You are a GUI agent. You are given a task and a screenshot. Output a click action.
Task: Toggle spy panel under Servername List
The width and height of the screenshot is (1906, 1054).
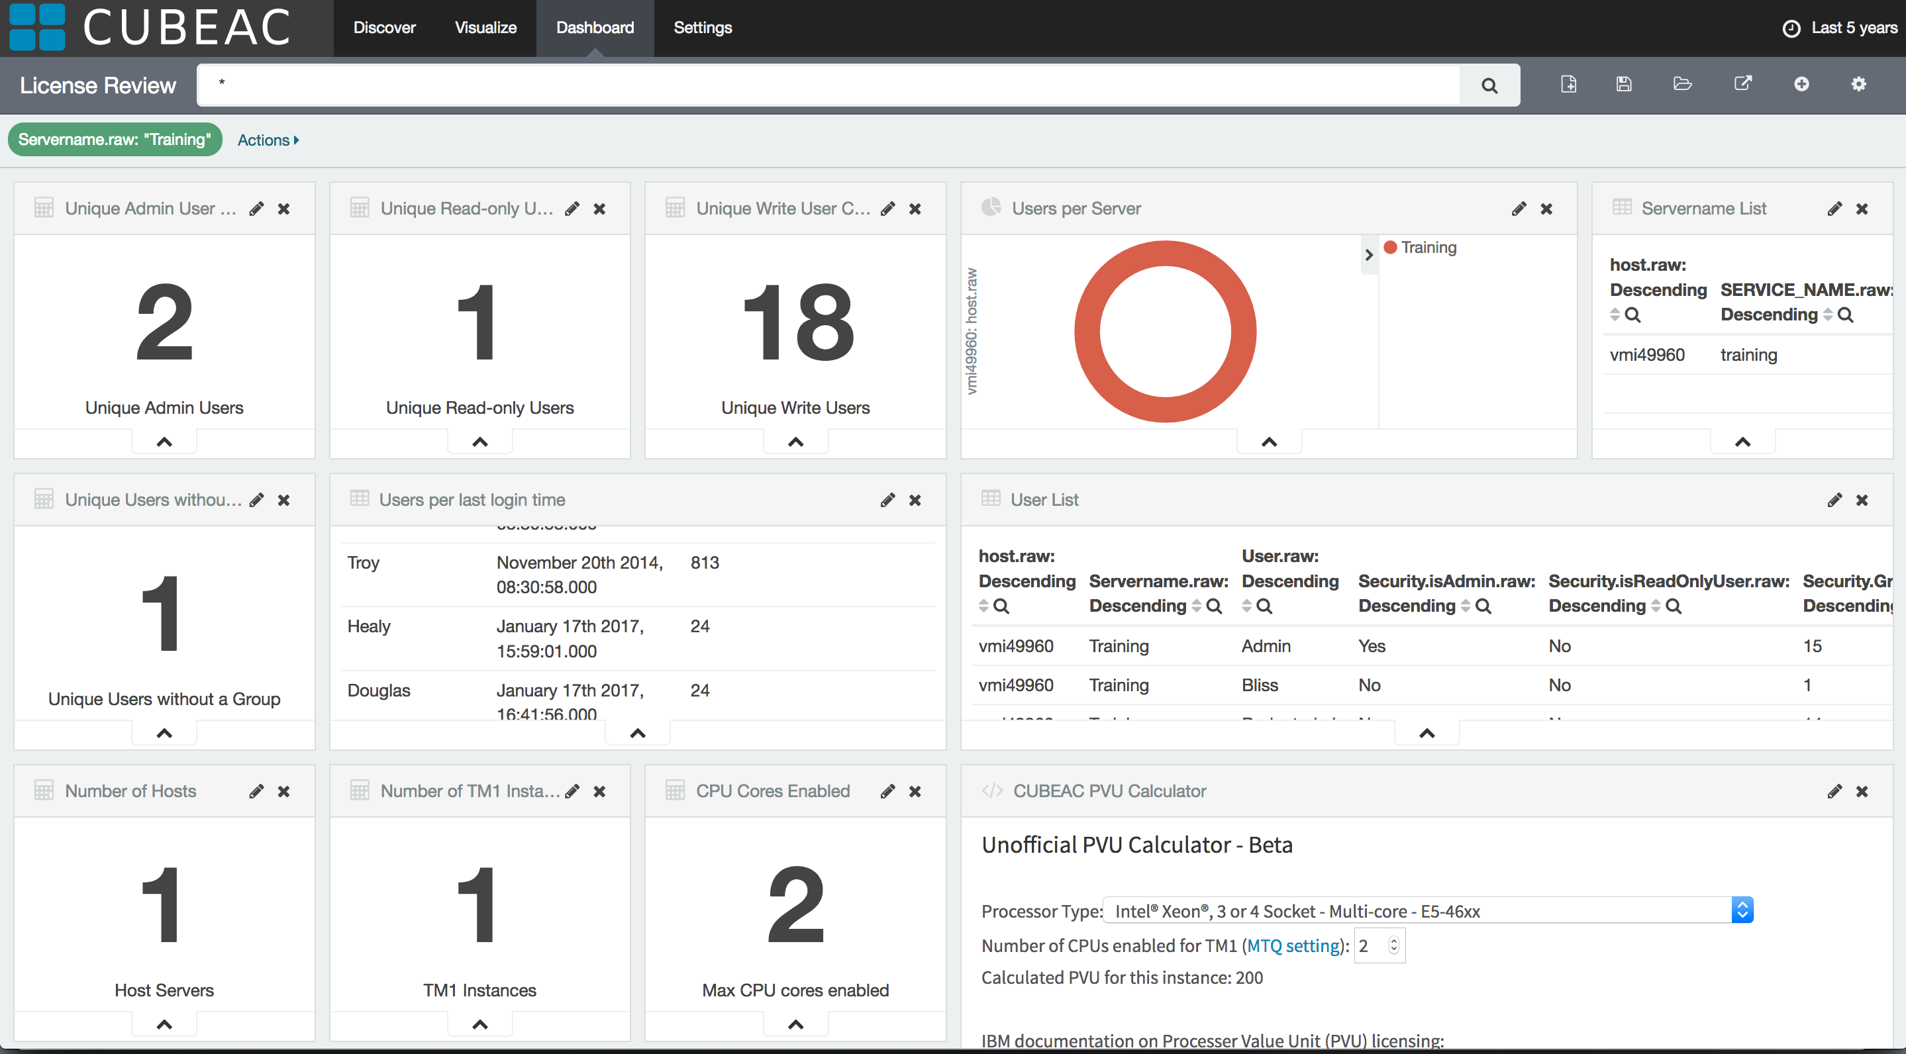(1742, 442)
